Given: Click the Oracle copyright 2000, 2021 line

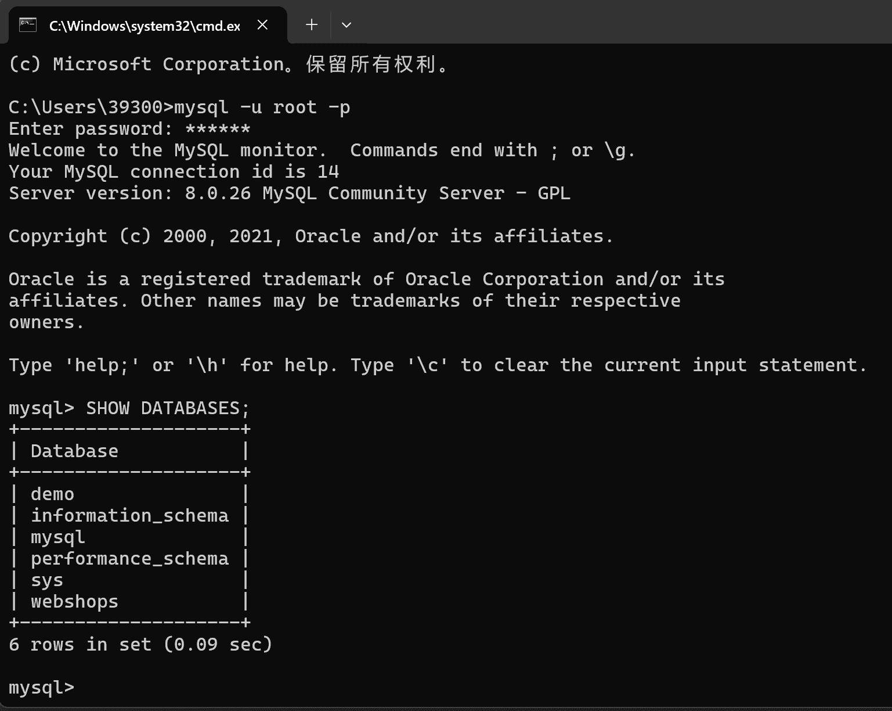Looking at the screenshot, I should coord(310,236).
